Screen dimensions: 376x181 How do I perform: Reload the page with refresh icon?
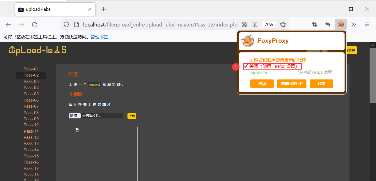pyautogui.click(x=35, y=25)
